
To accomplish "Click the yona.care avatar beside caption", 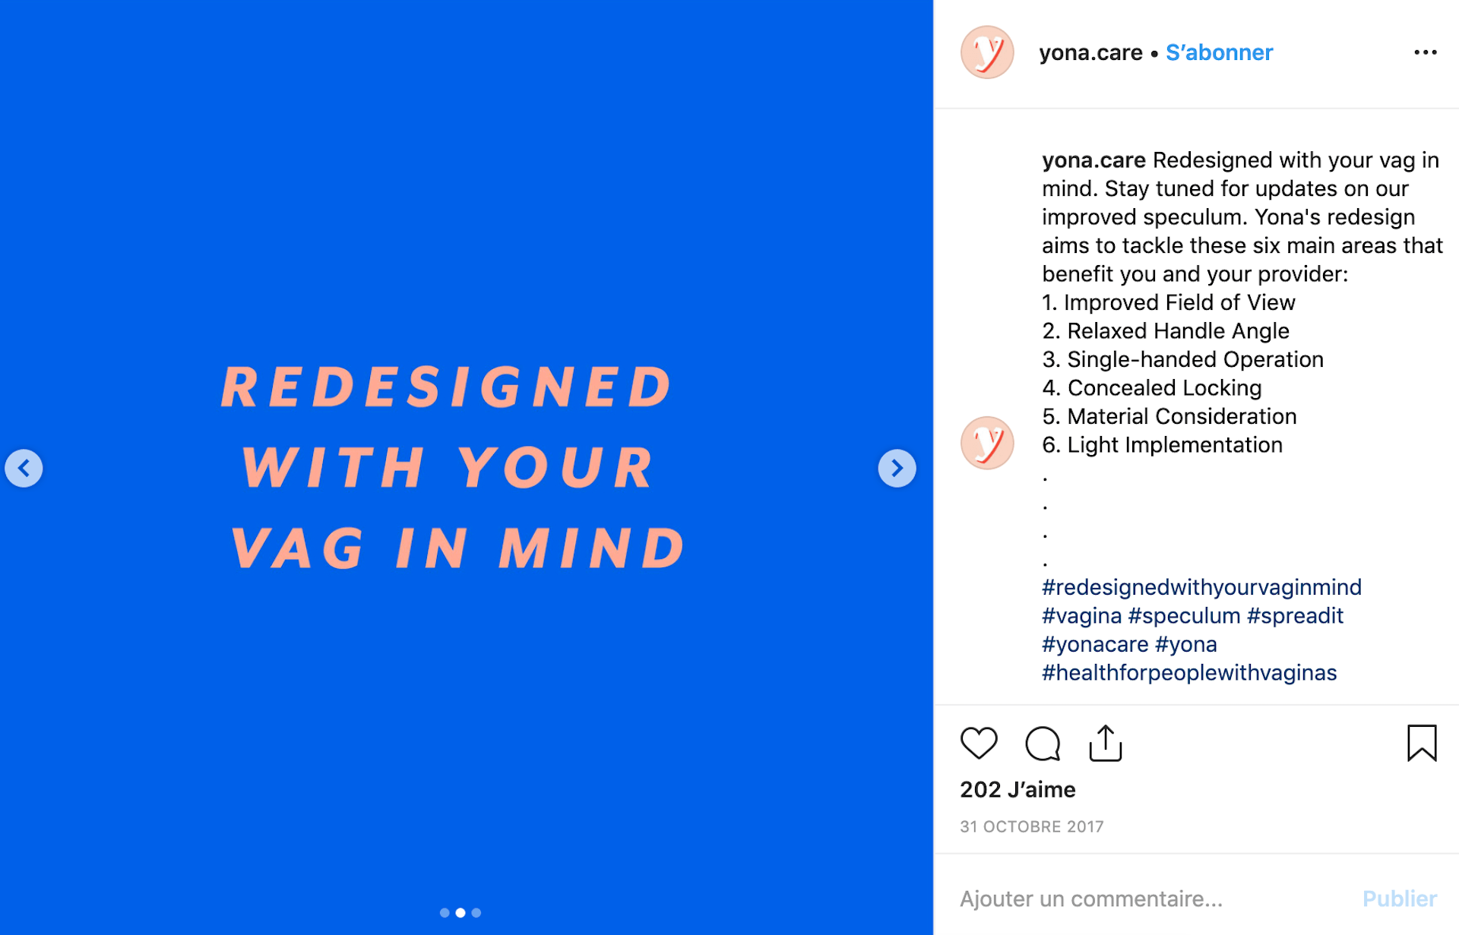I will coord(987,443).
